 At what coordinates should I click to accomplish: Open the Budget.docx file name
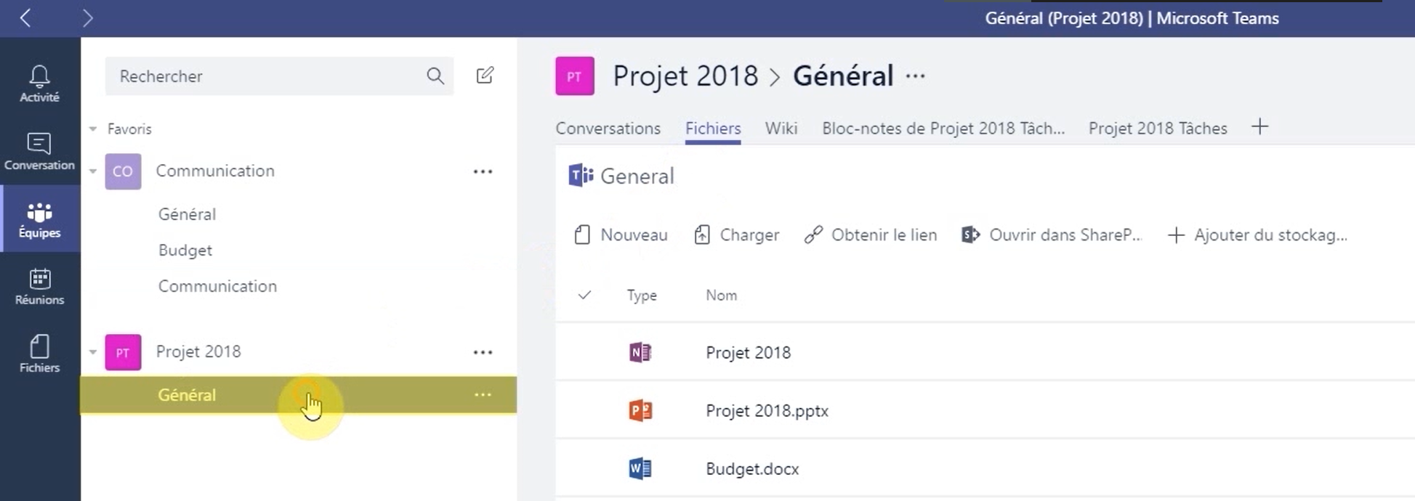tap(752, 468)
